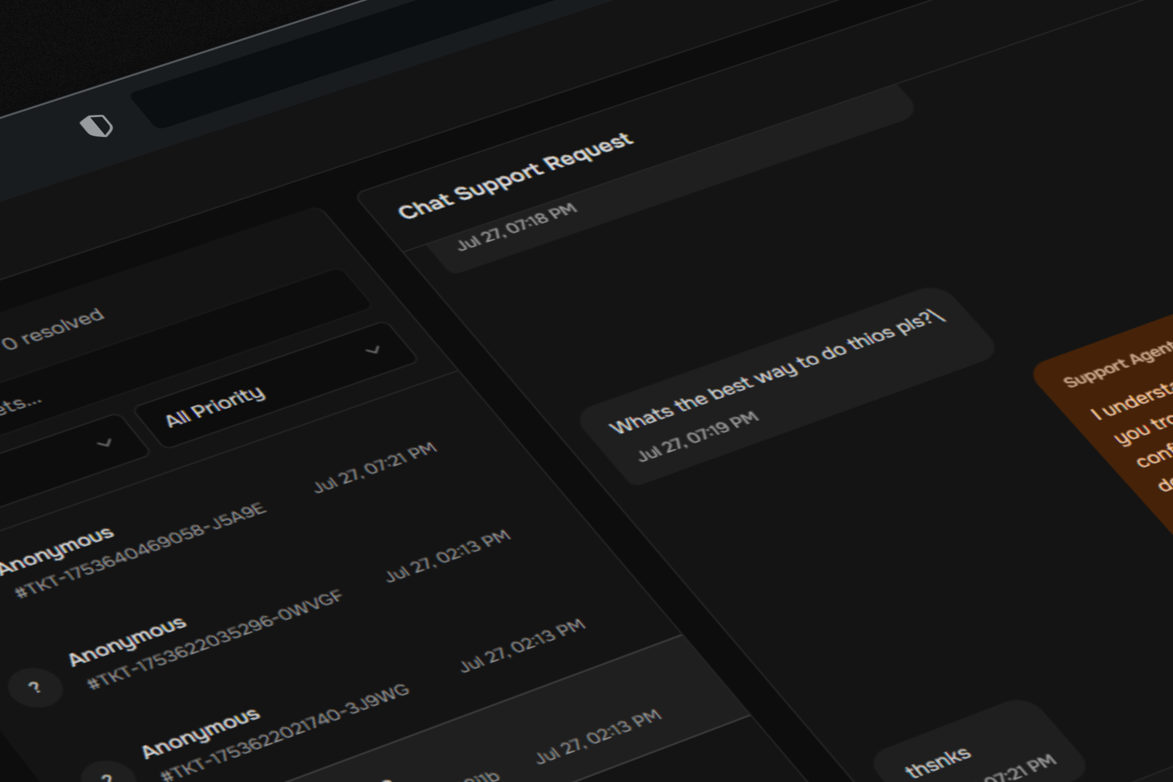Click Anonymous name above ticket J5A9E
The width and height of the screenshot is (1173, 782).
tap(56, 550)
